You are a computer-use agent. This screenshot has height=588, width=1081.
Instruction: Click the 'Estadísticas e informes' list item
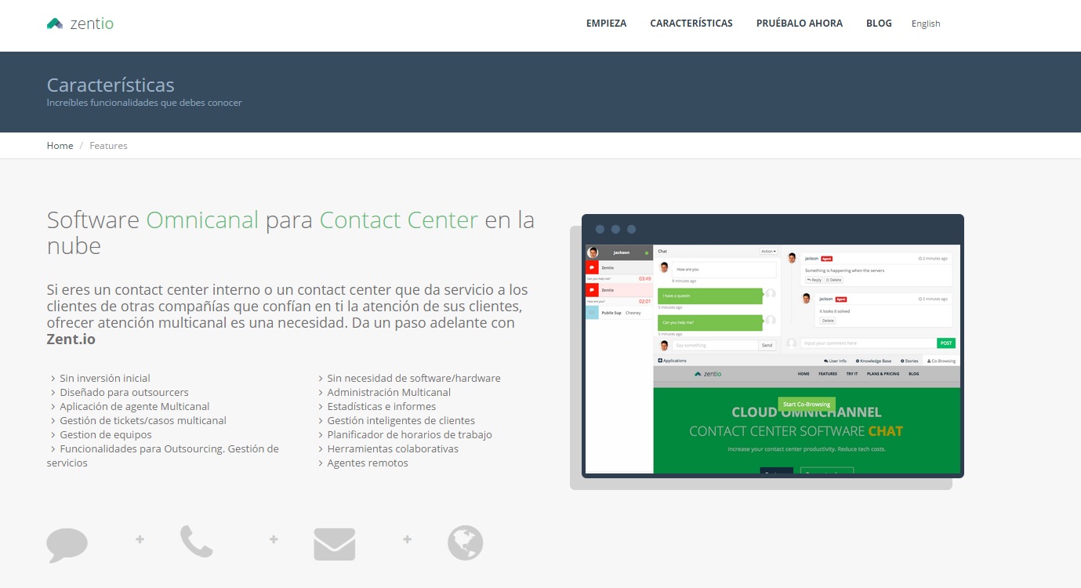[x=381, y=406]
